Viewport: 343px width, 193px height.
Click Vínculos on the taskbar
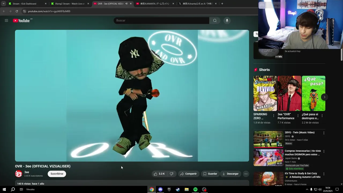point(31,190)
